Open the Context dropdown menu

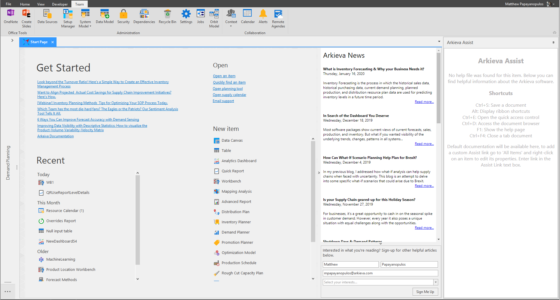pyautogui.click(x=231, y=18)
